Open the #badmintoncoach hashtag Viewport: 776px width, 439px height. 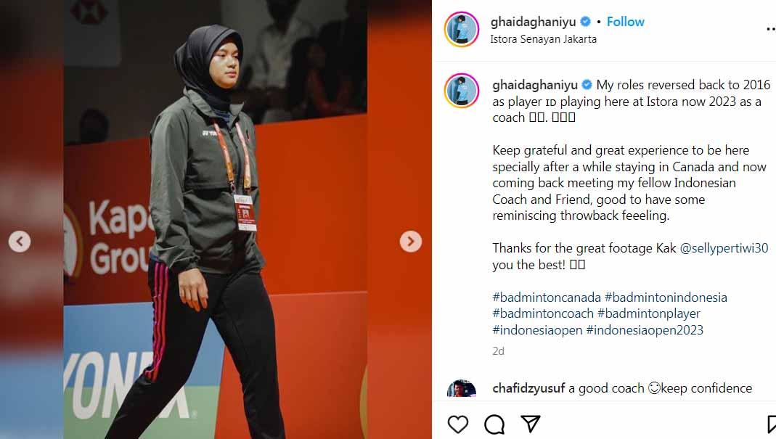tap(543, 313)
